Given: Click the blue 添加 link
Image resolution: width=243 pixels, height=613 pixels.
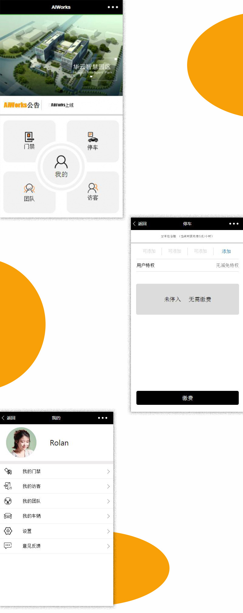Looking at the screenshot, I should (x=226, y=251).
